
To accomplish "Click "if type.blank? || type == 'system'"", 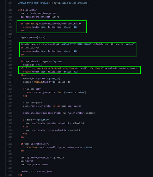I will pos(42,62).
